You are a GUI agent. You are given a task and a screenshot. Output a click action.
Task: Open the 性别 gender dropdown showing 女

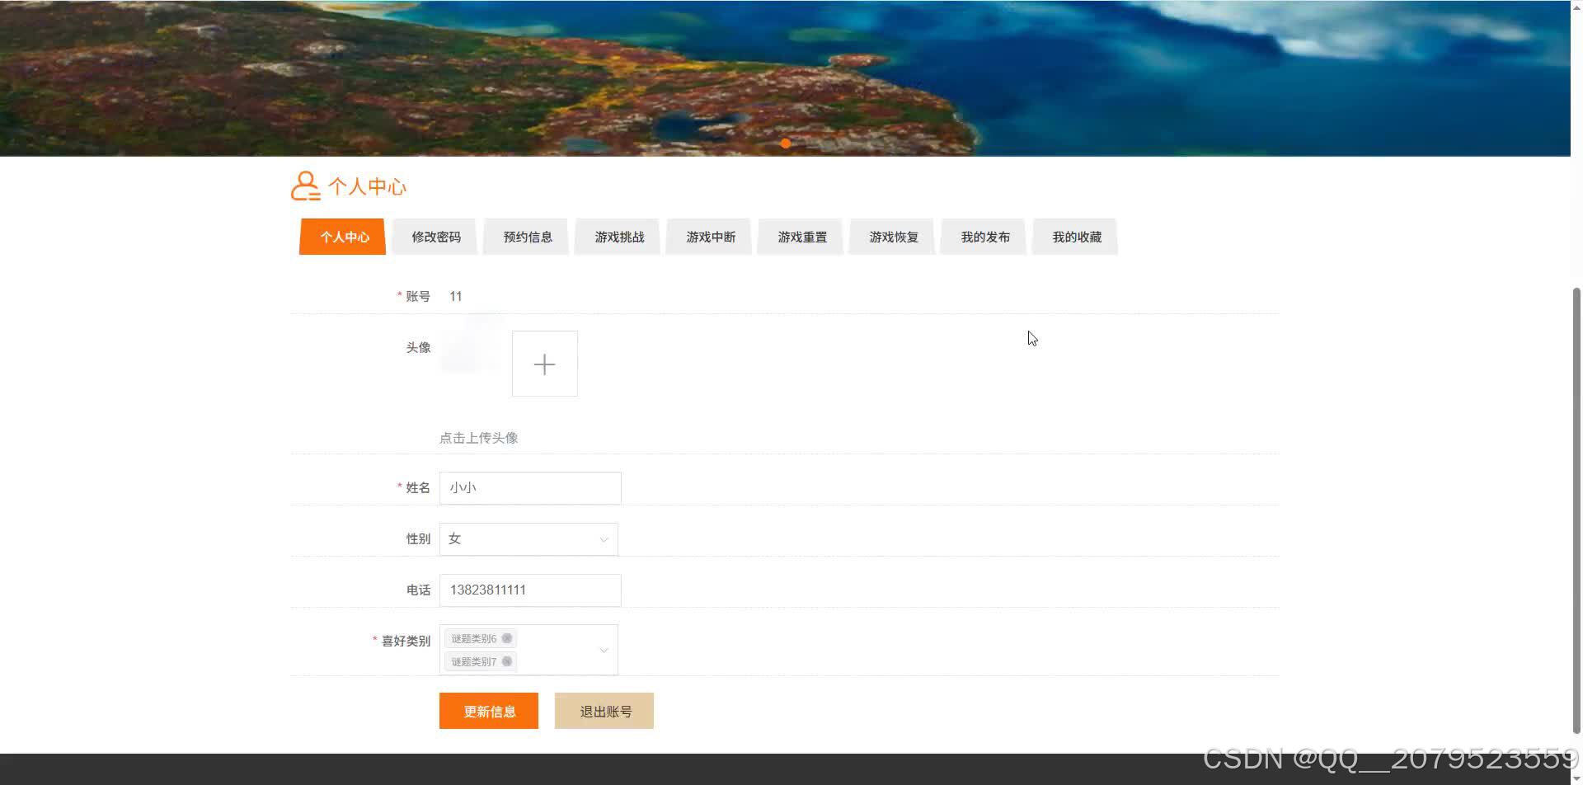tap(528, 538)
